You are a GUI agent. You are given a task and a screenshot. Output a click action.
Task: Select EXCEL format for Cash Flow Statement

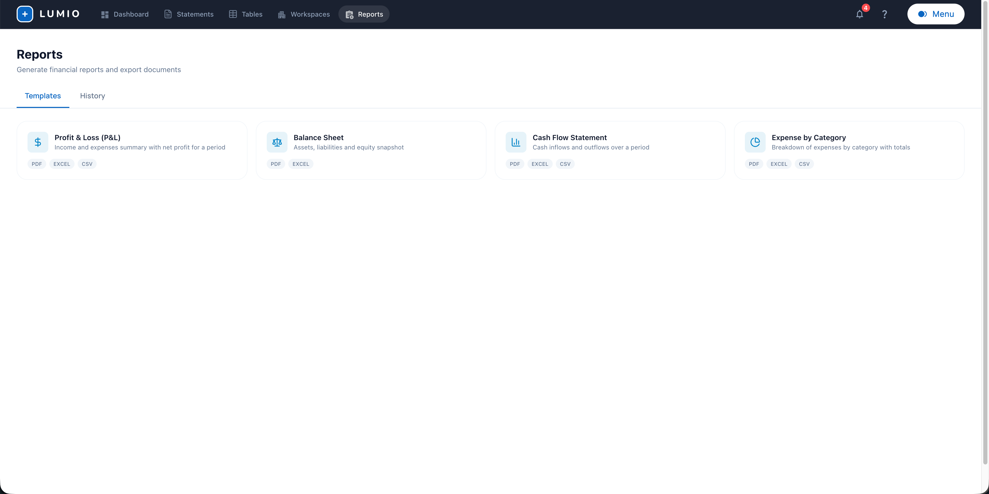pos(540,164)
